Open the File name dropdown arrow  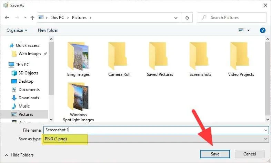pyautogui.click(x=266, y=130)
